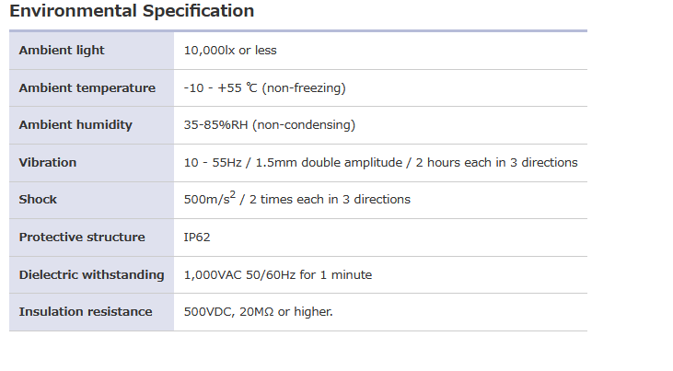Click the 10,000lx or less value
The width and height of the screenshot is (673, 371).
pos(230,51)
